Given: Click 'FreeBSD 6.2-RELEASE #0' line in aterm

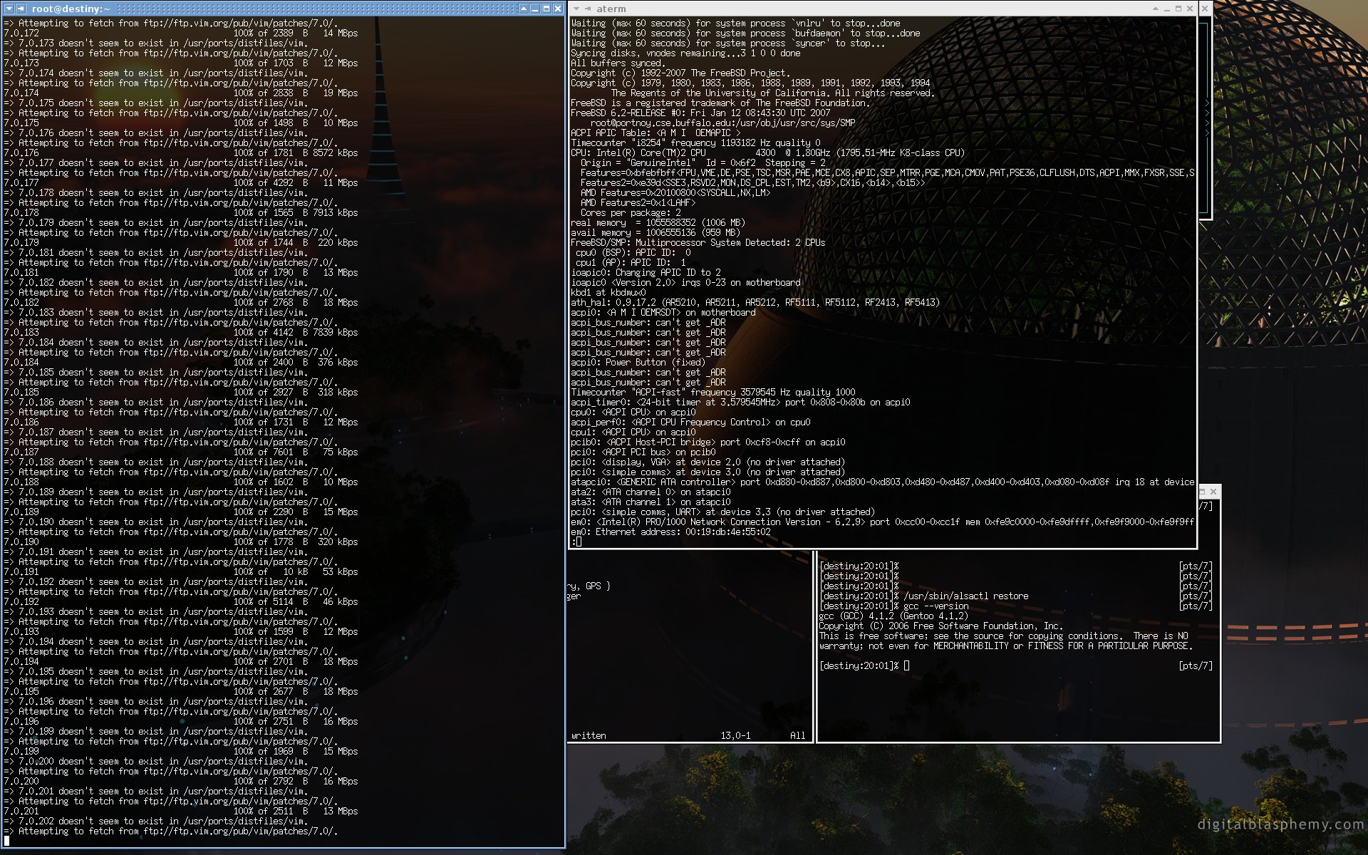Looking at the screenshot, I should click(x=700, y=113).
